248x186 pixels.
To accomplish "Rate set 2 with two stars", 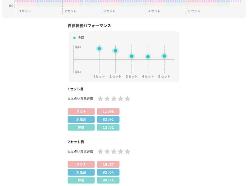I will pos(107,152).
